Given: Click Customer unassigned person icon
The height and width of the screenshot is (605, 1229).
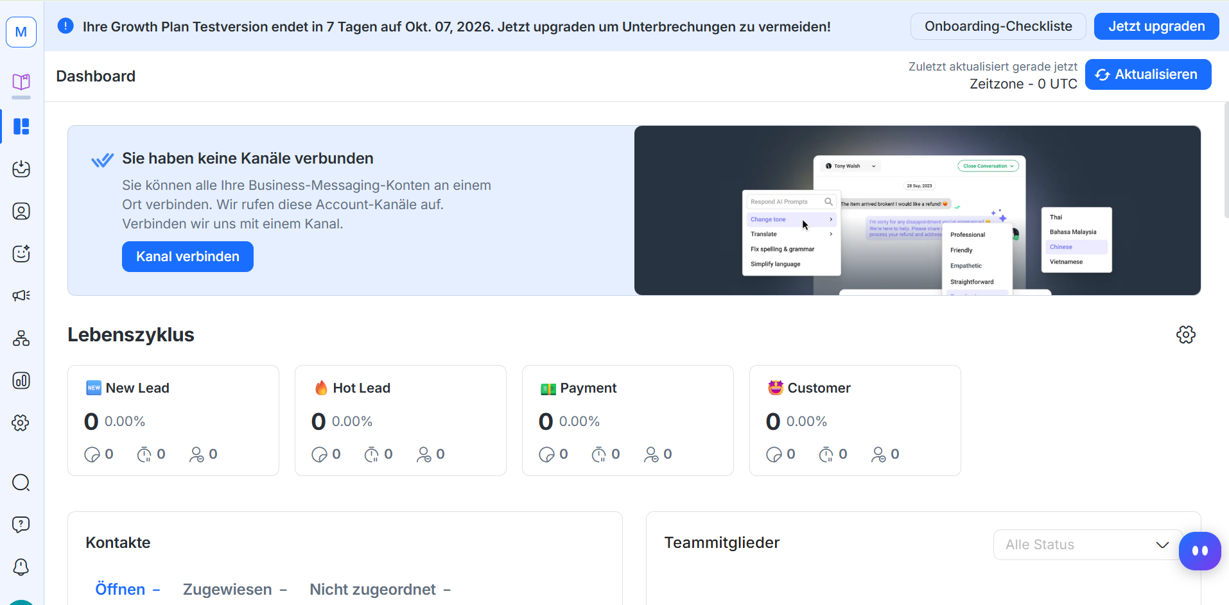Looking at the screenshot, I should click(878, 455).
